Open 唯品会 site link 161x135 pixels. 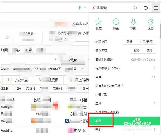(80, 130)
